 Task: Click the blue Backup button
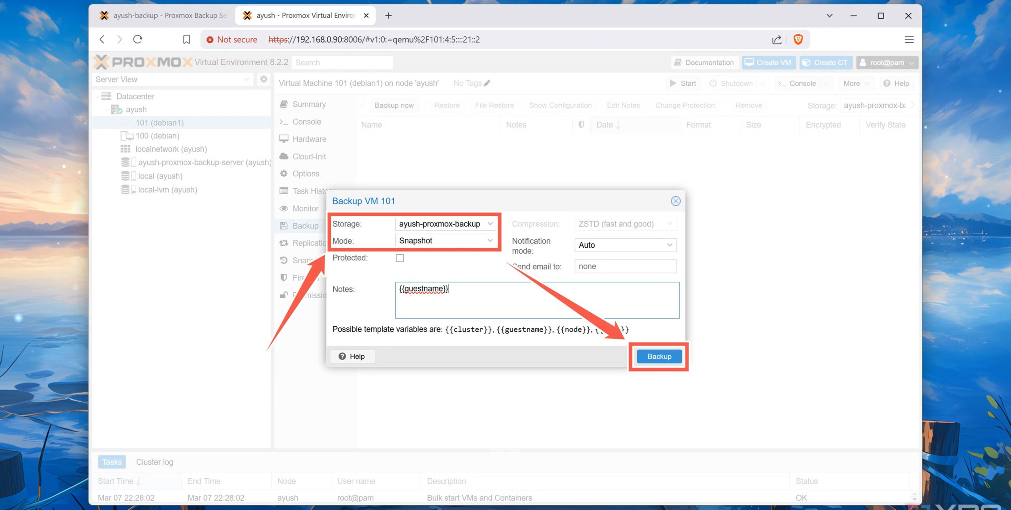coord(659,356)
